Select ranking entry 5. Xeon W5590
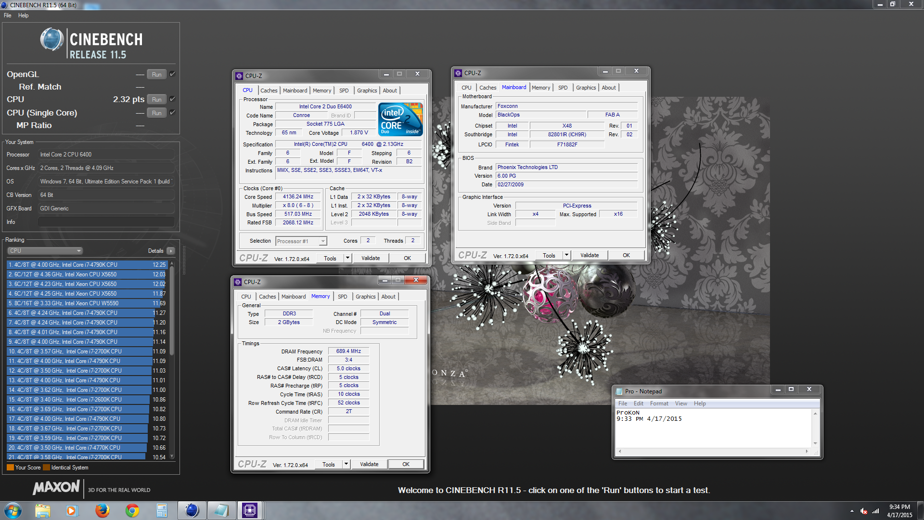Viewport: 924px width, 520px height. tap(87, 303)
